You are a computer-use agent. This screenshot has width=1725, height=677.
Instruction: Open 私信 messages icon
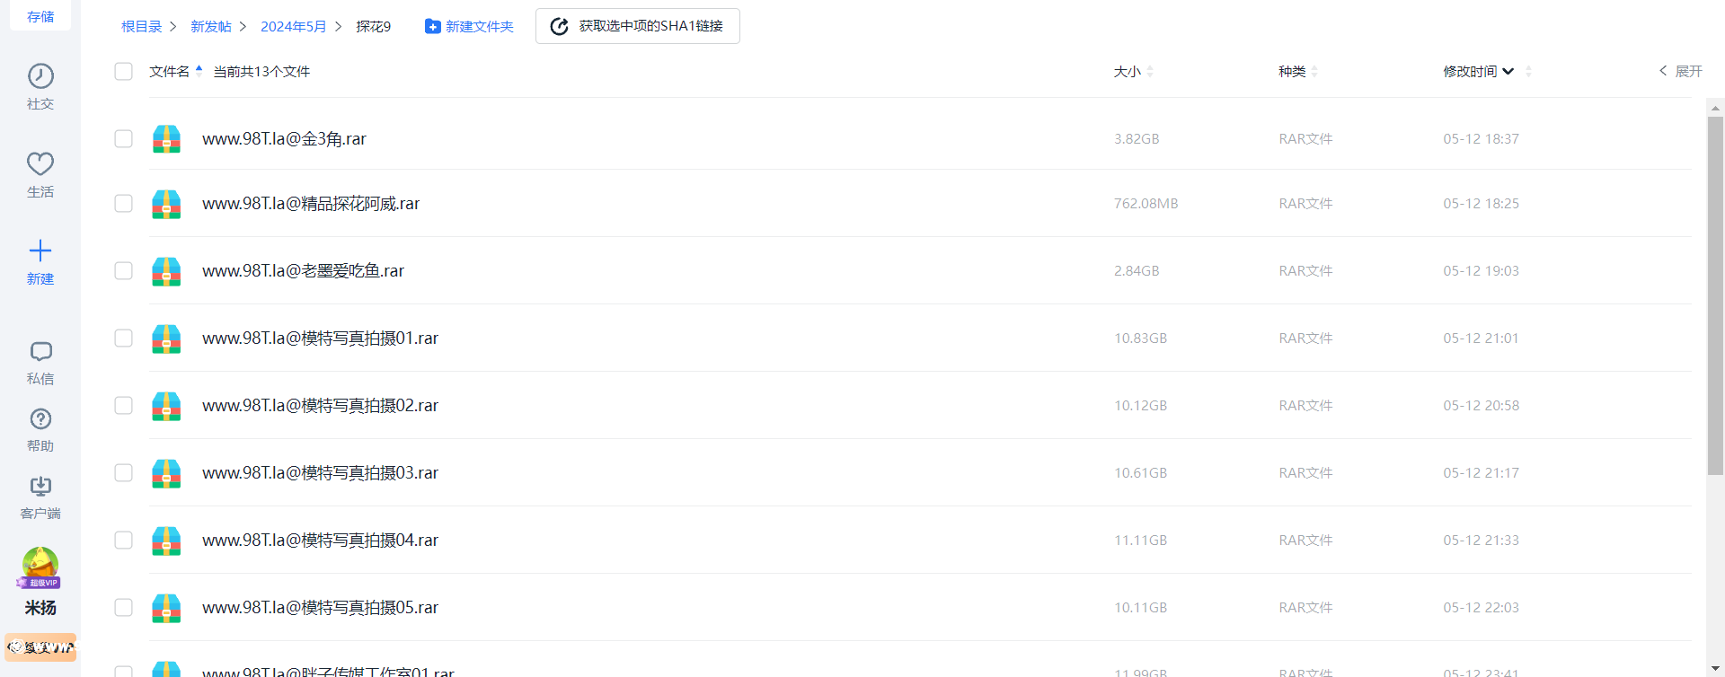(x=40, y=352)
